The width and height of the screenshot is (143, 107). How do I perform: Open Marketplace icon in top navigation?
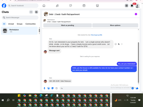click(x=97, y=6)
